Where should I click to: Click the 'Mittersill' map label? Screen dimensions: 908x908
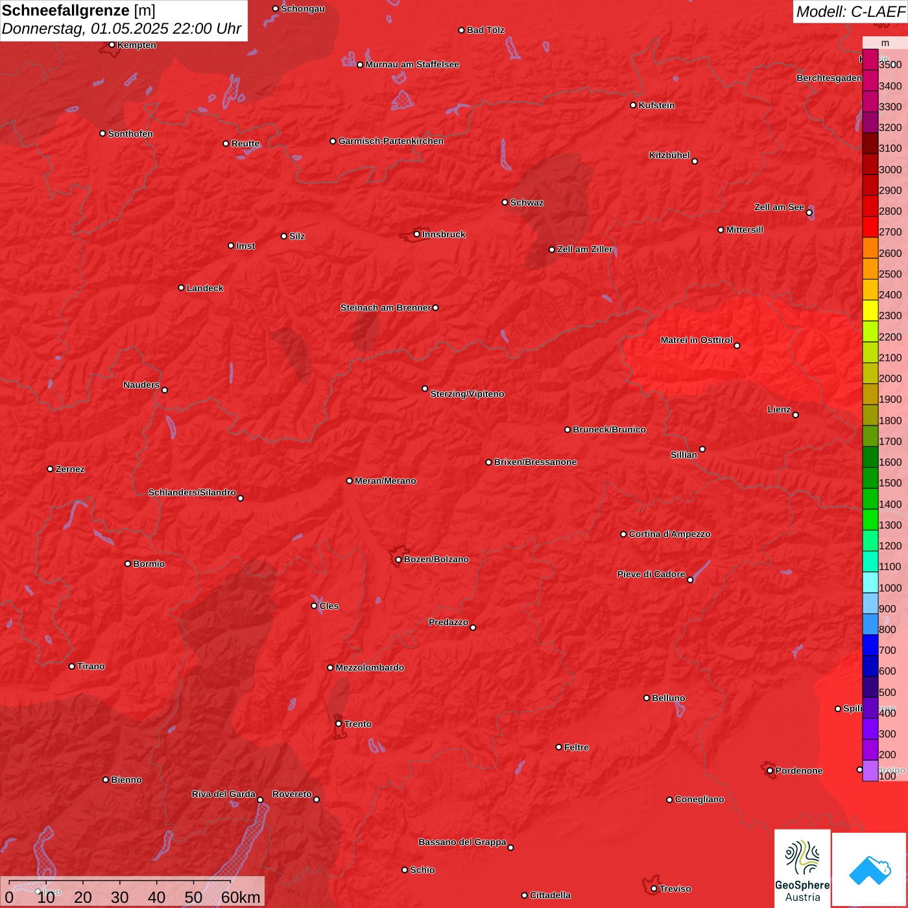tap(745, 230)
